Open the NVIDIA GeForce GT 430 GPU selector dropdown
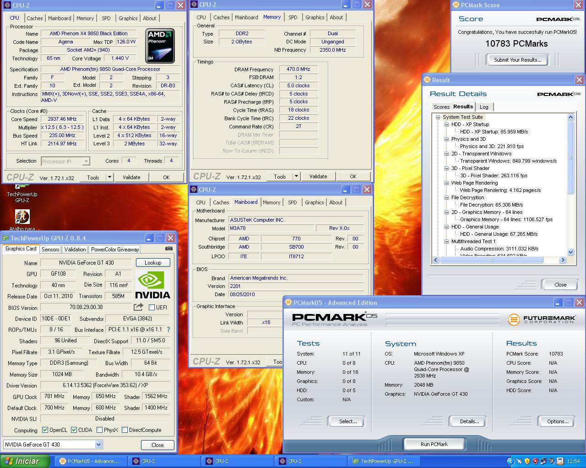 98,444
